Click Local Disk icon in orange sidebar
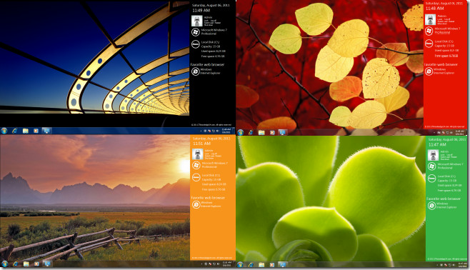The height and width of the screenshot is (270, 470). (x=196, y=177)
